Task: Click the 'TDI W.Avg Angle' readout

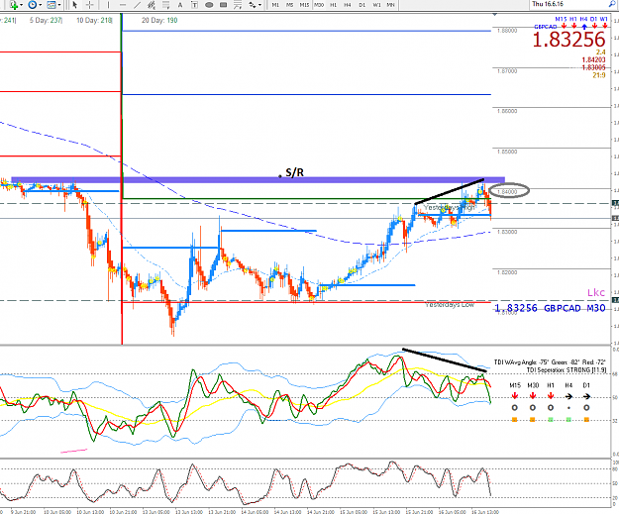Action: click(550, 362)
